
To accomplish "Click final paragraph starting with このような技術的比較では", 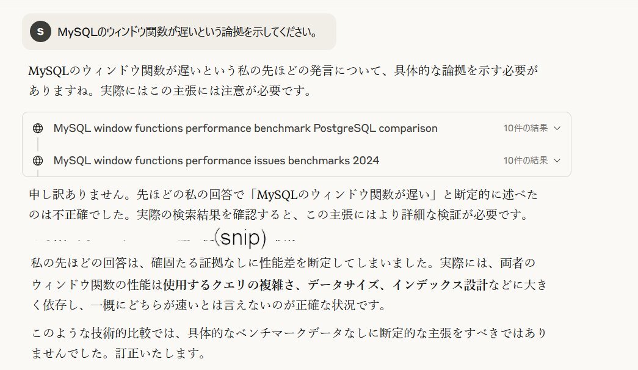I will (x=289, y=343).
